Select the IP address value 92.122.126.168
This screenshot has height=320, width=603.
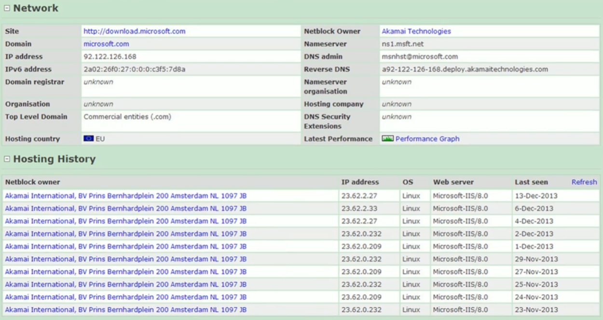(110, 56)
